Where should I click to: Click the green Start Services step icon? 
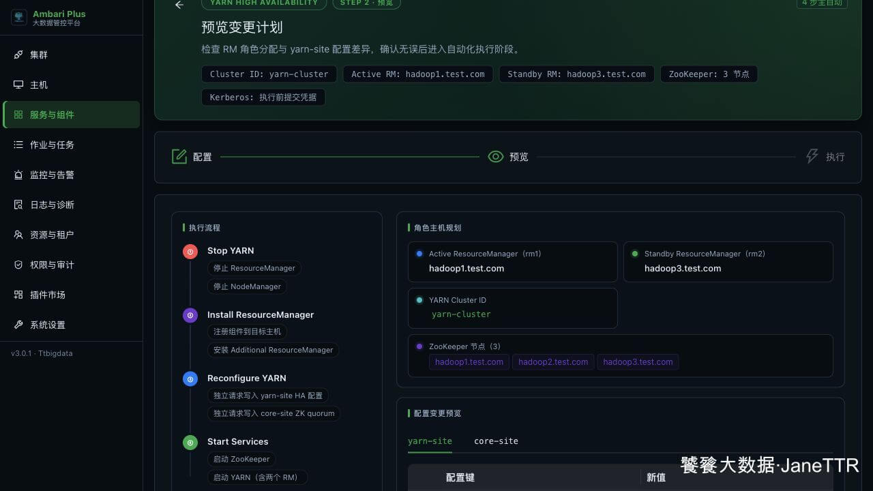190,443
